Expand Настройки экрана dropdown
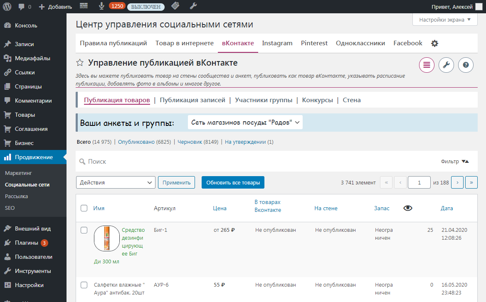Image resolution: width=486 pixels, height=302 pixels. click(x=445, y=20)
